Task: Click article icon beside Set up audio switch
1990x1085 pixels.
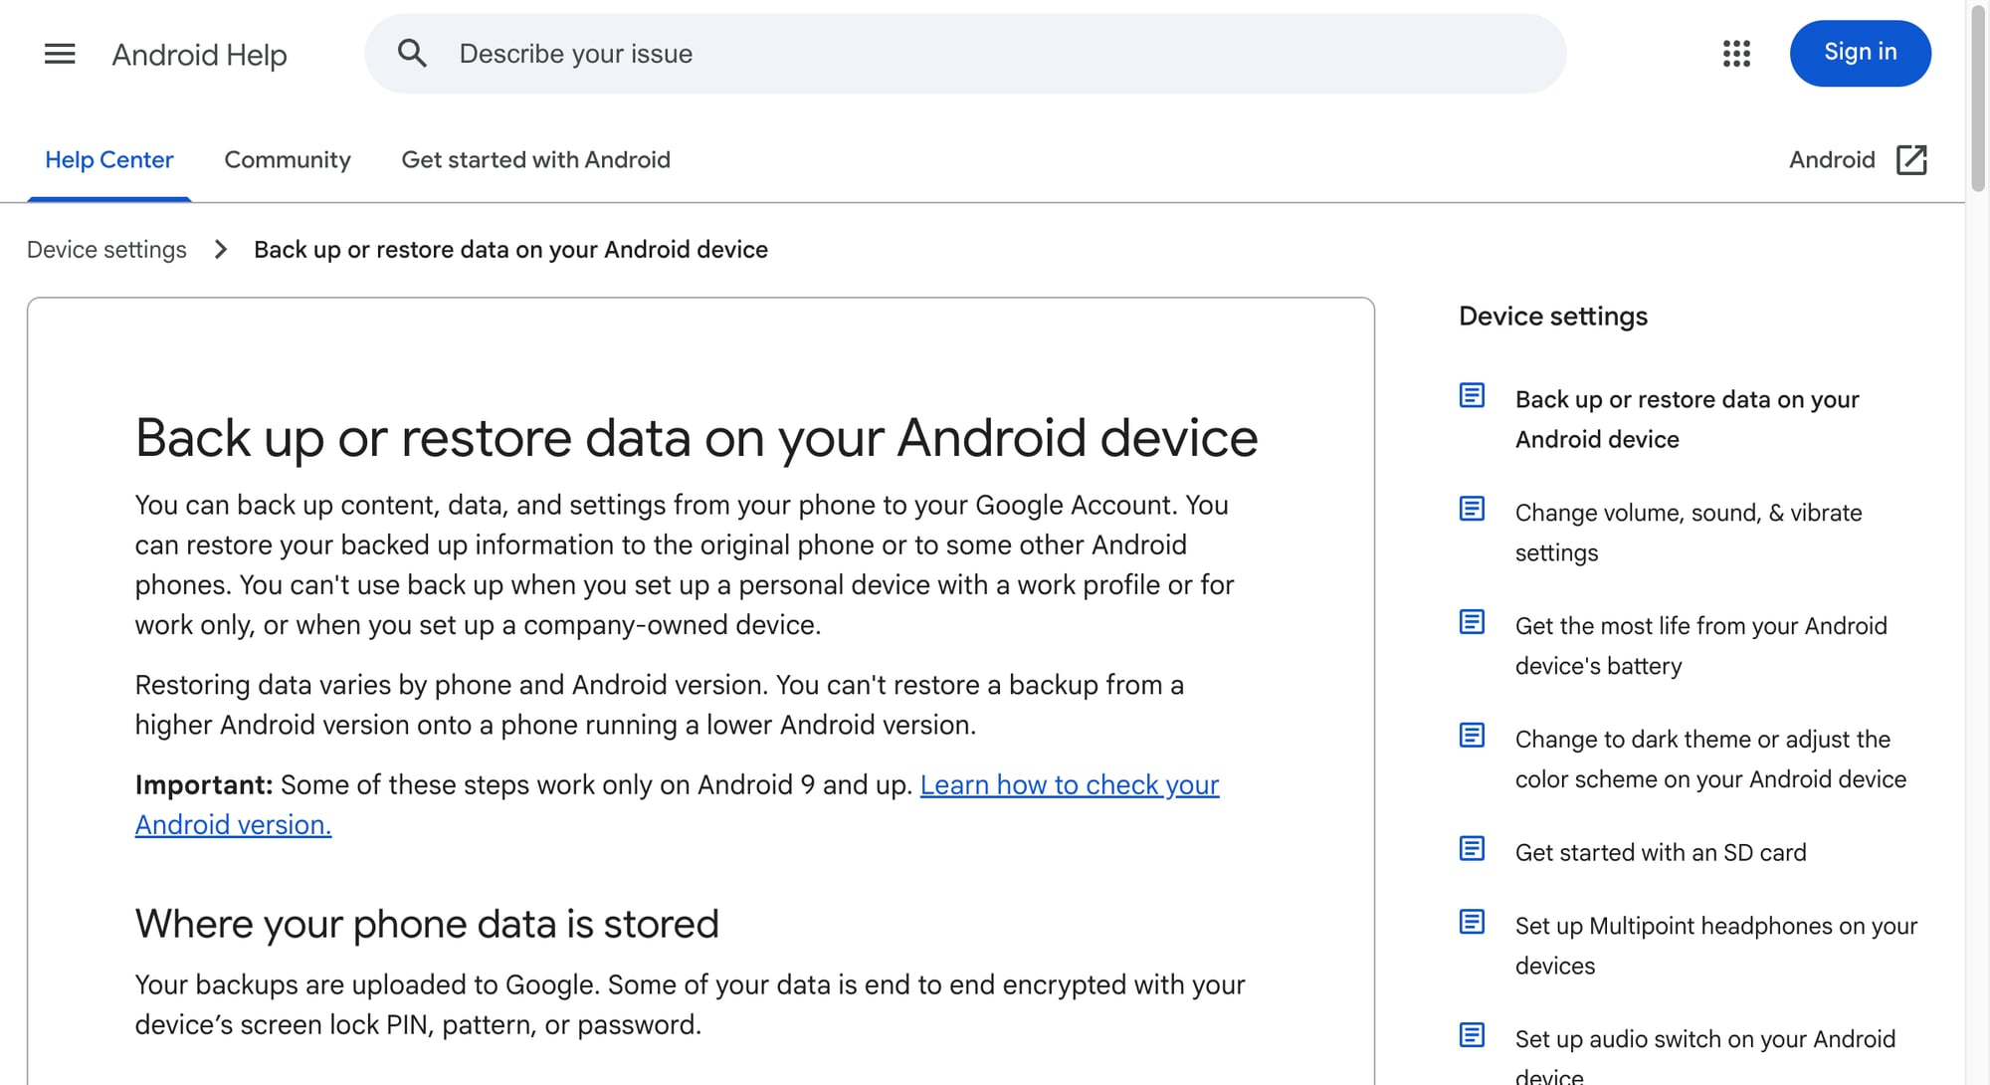Action: [1472, 1035]
